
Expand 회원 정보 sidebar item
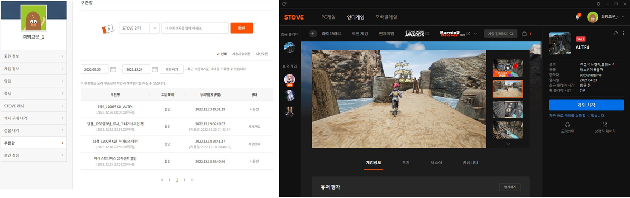tap(34, 56)
